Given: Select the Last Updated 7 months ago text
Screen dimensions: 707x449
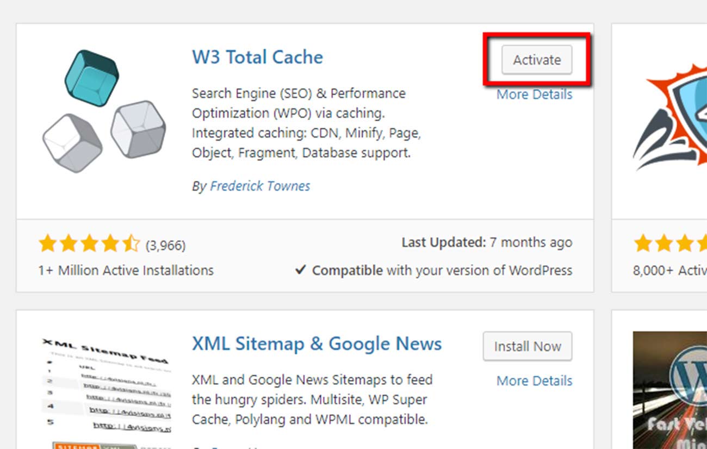Looking at the screenshot, I should click(x=487, y=242).
